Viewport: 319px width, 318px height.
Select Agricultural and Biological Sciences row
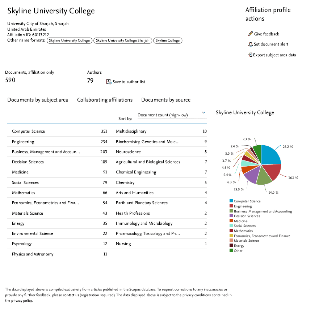[161, 162]
